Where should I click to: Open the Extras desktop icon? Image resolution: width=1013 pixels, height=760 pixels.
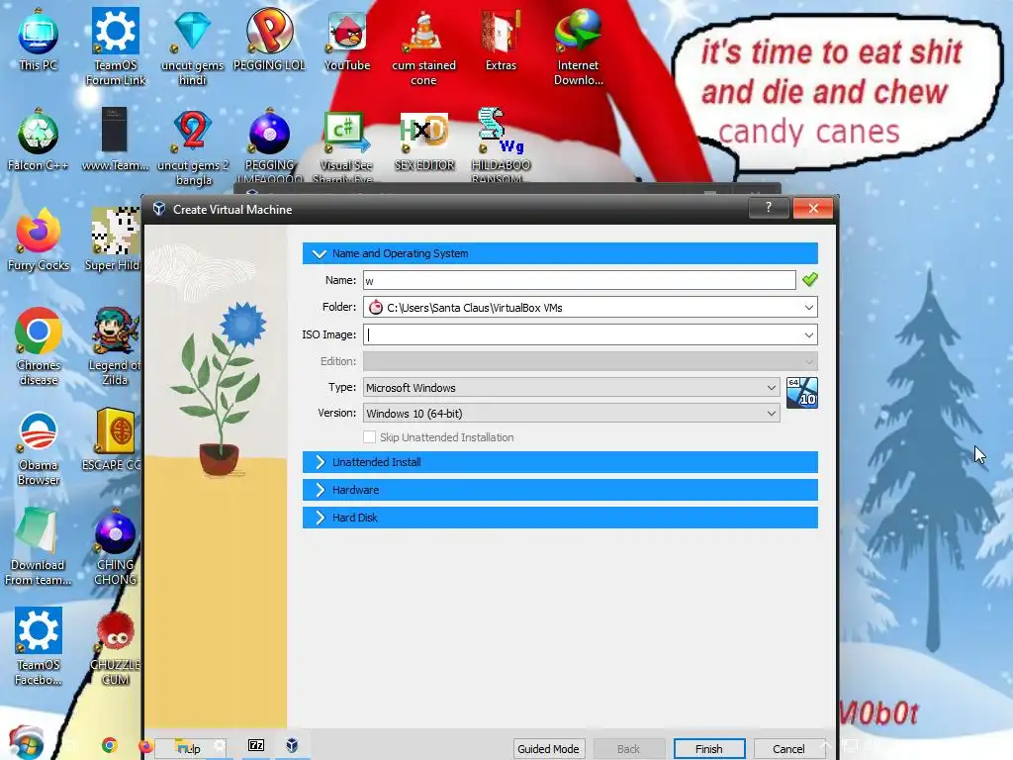coord(501,39)
